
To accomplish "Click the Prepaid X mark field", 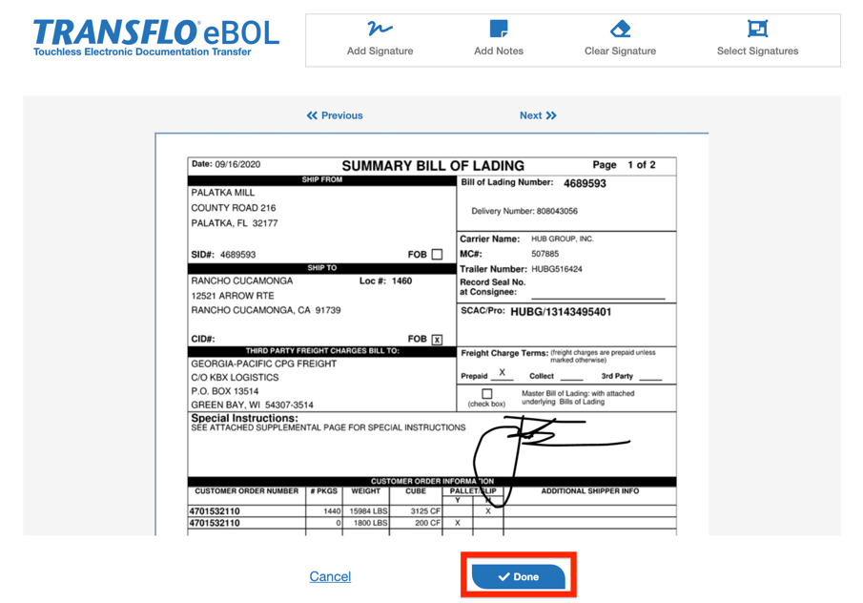I will point(502,373).
